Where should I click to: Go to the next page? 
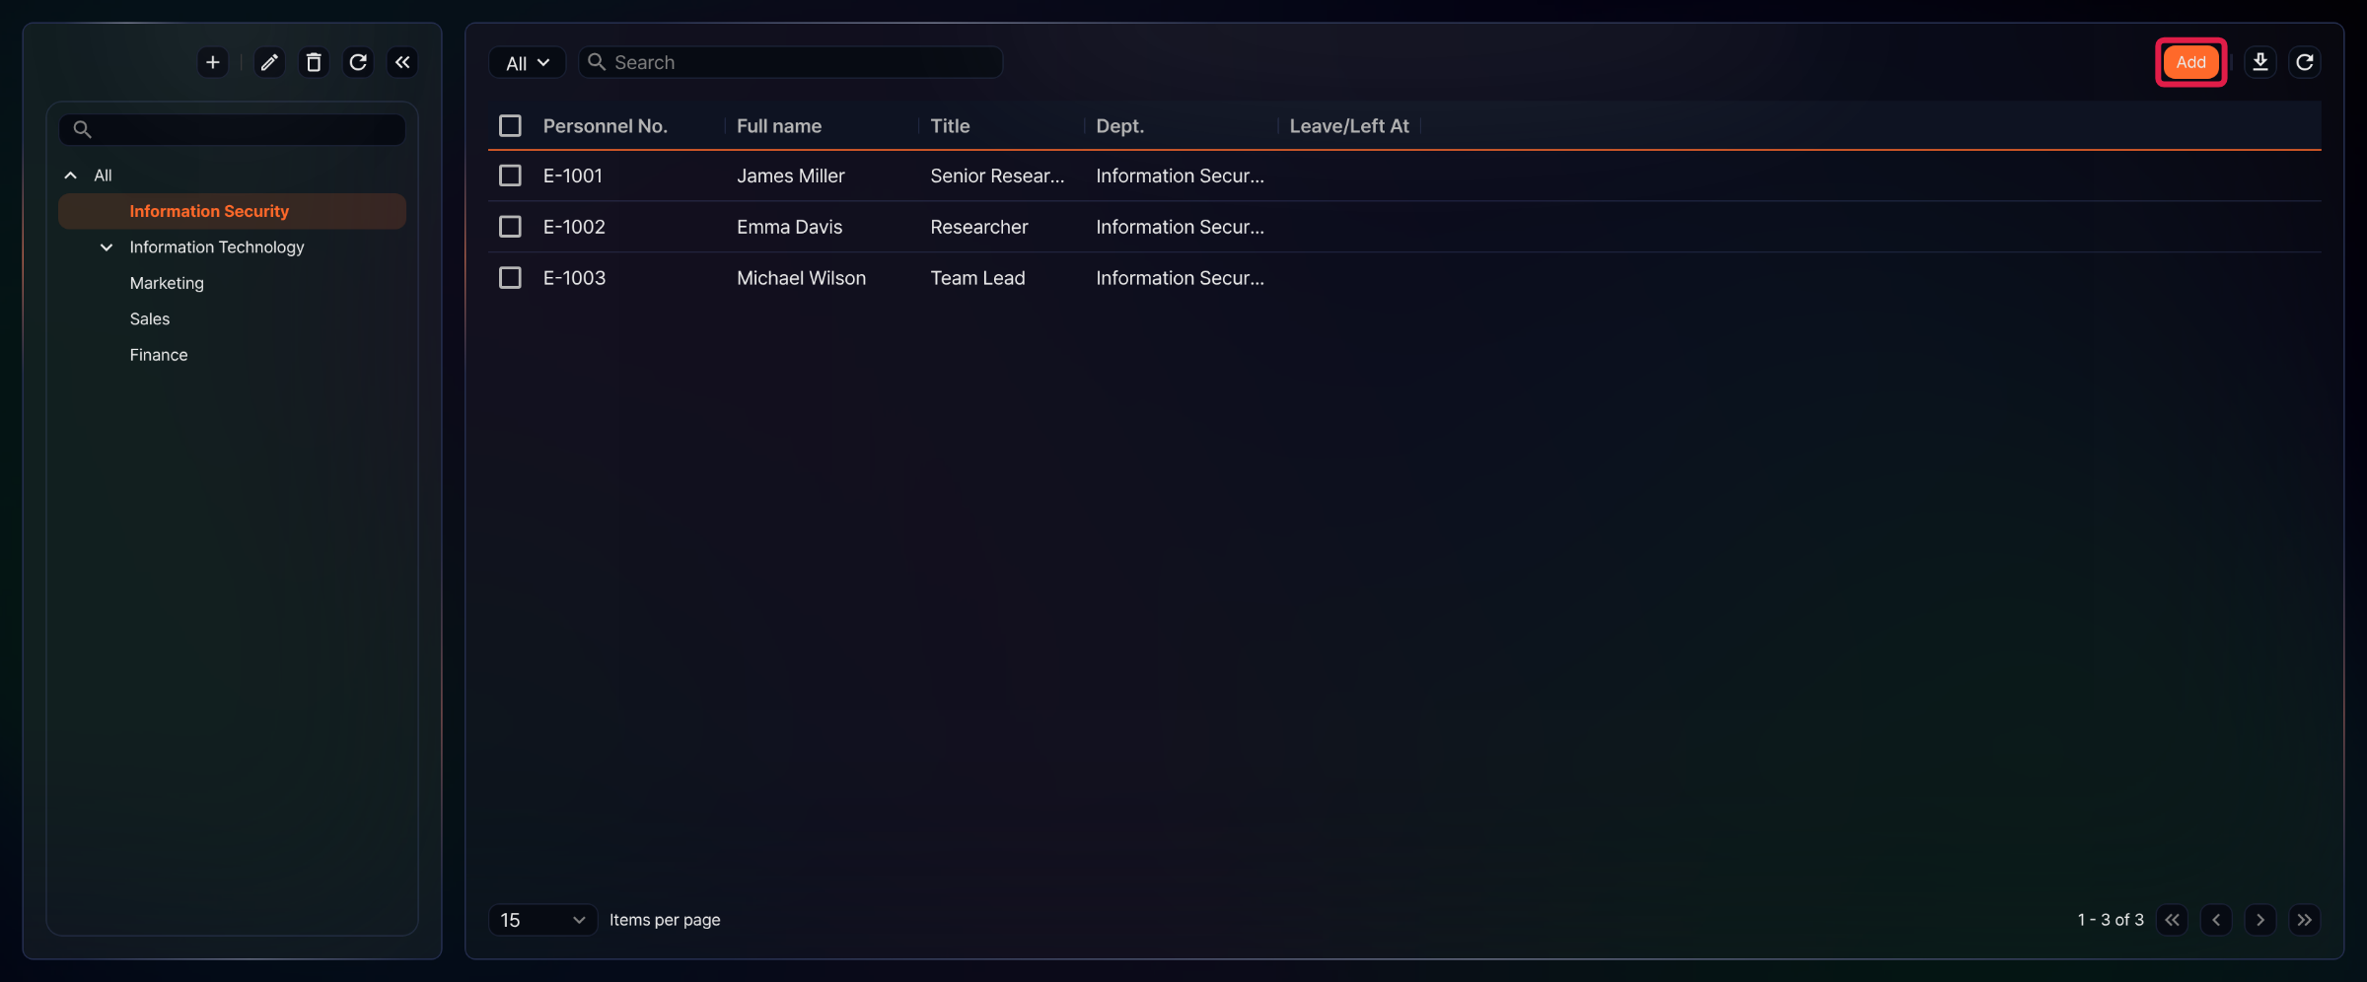tap(2260, 920)
